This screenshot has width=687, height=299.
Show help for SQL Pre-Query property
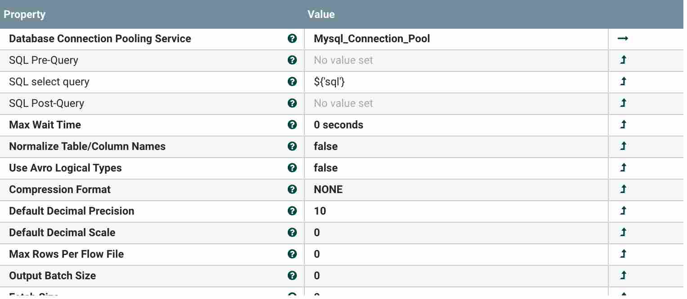292,60
